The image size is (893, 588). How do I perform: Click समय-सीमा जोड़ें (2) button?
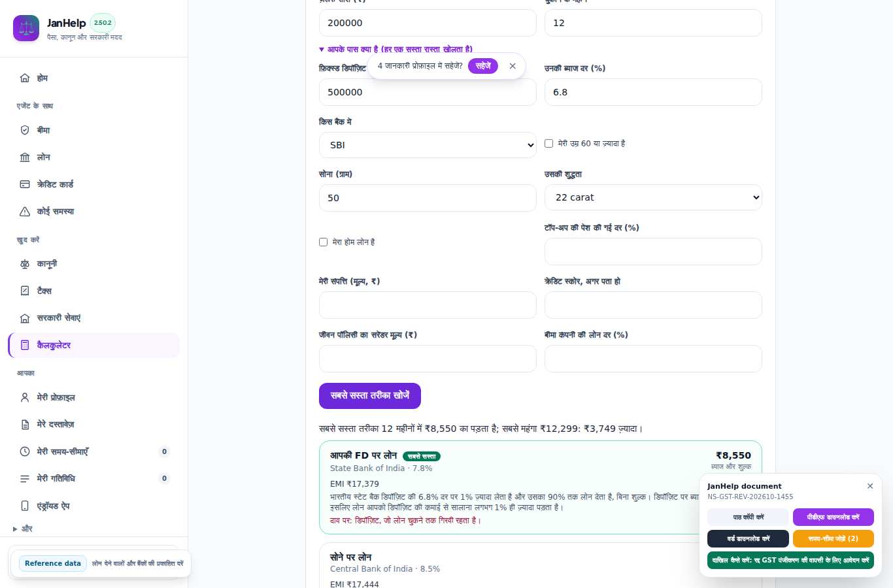coord(834,539)
